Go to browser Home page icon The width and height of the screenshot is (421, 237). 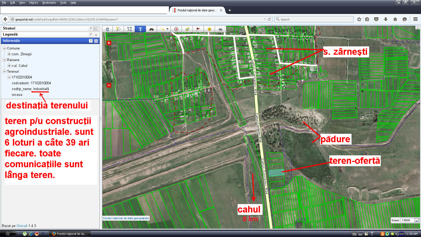point(395,19)
